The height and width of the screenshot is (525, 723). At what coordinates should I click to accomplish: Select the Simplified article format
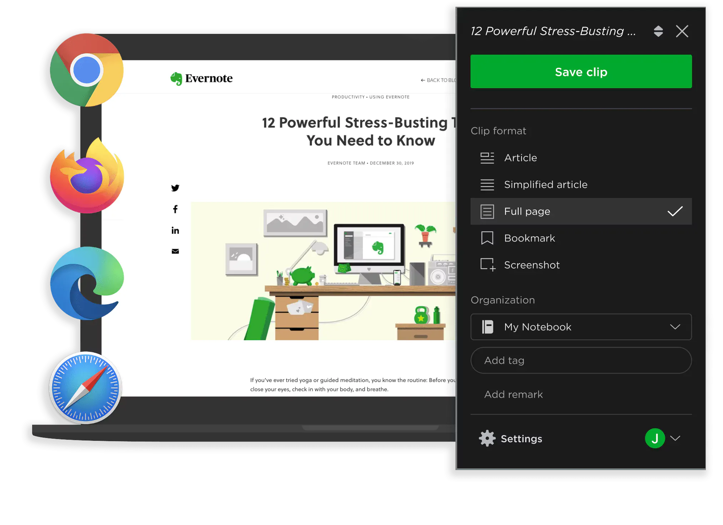(545, 184)
